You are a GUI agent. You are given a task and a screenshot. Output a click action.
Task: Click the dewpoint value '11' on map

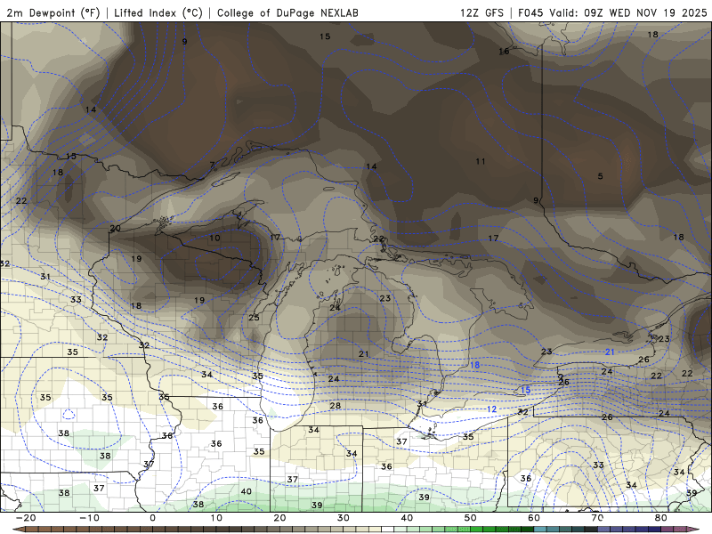click(x=481, y=161)
